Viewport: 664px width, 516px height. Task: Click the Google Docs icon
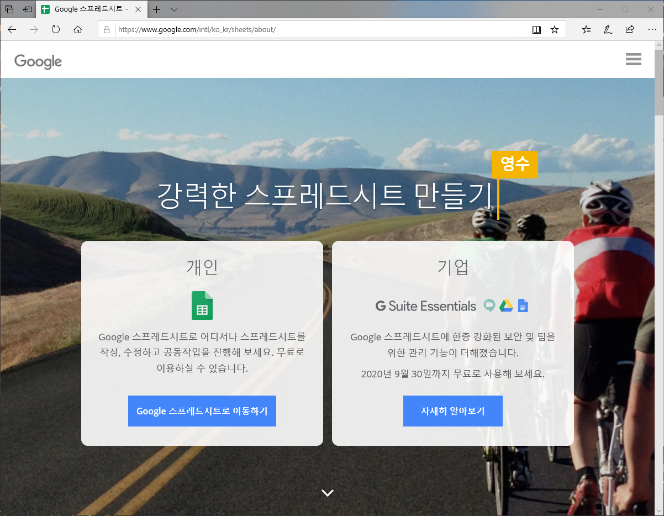523,306
